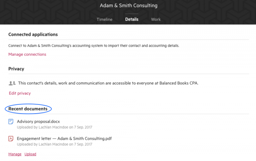The width and height of the screenshot is (256, 161).
Task: Click the Manage connections link
Action: click(27, 54)
